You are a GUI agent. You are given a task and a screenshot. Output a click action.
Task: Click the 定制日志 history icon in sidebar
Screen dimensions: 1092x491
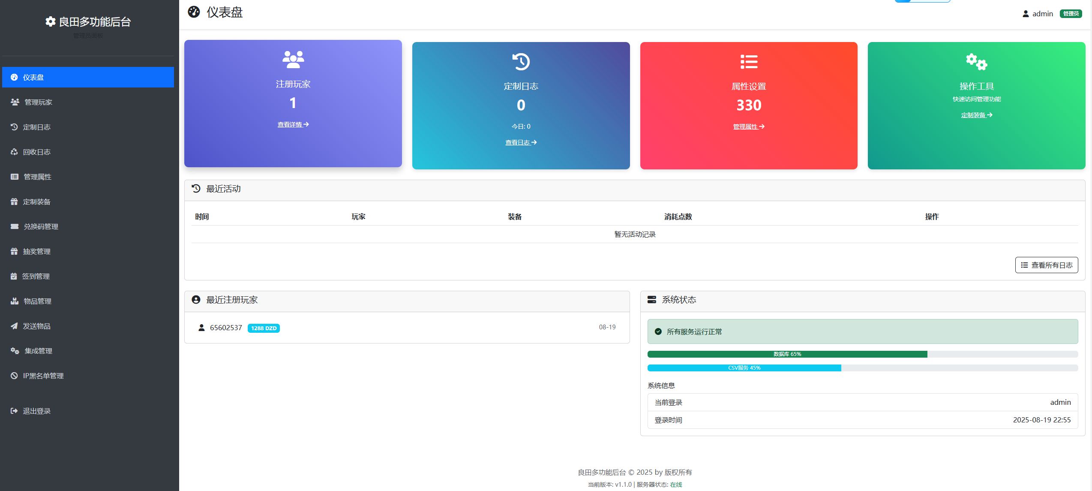coord(14,127)
